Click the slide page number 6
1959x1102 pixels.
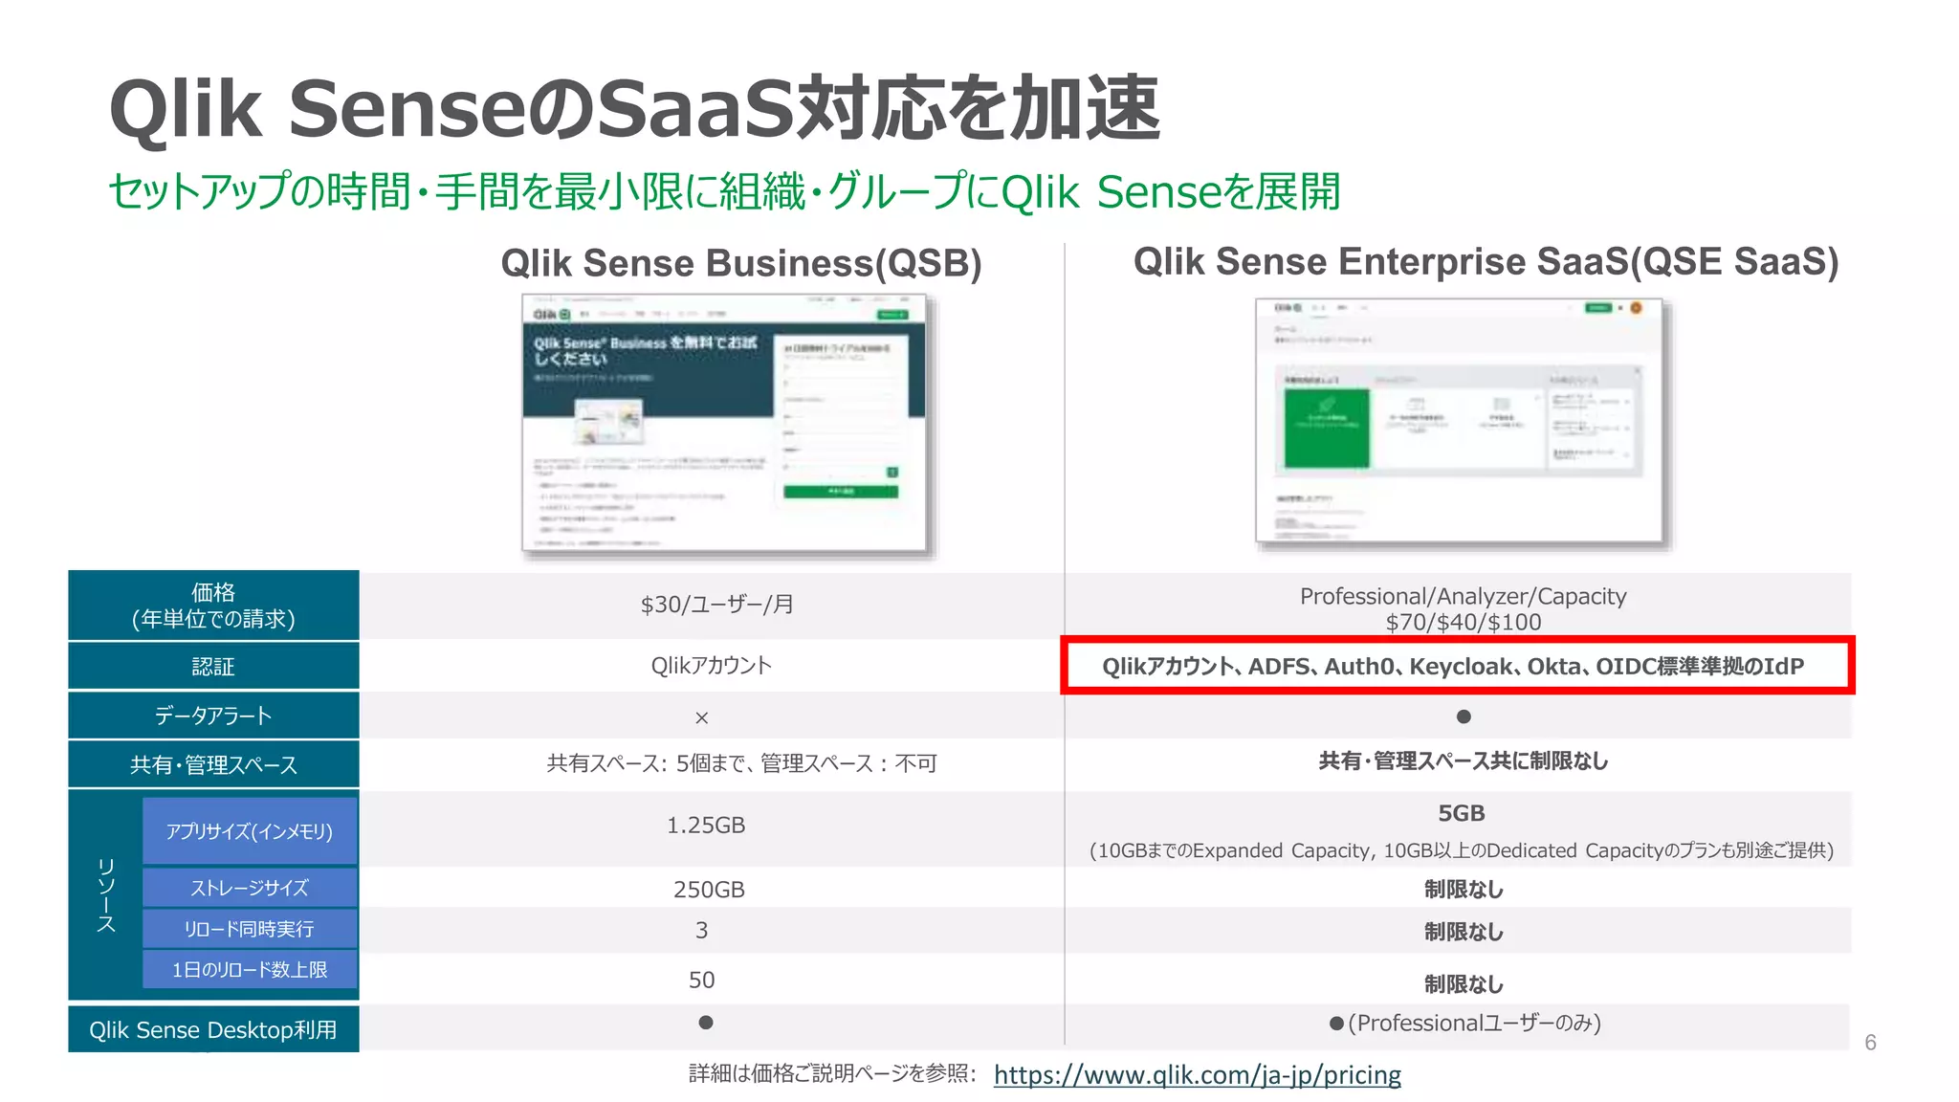click(x=1871, y=1043)
